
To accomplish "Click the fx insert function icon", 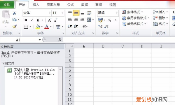I will tap(60, 40).
